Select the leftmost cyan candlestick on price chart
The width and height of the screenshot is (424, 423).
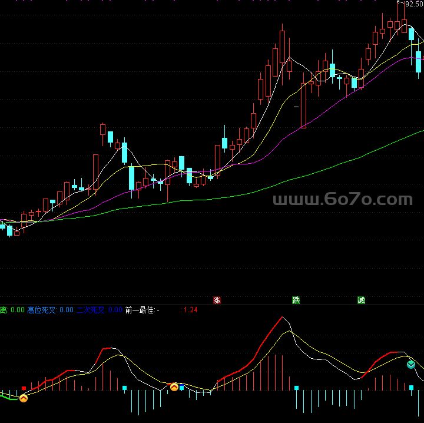(9, 230)
